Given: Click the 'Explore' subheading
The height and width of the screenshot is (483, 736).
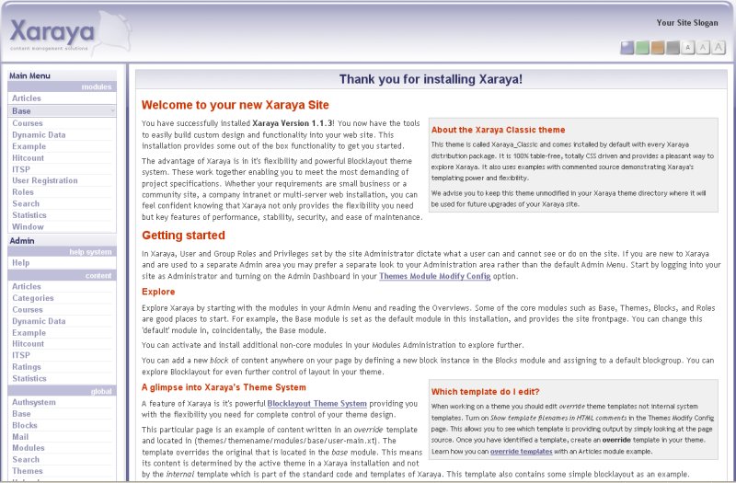Looking at the screenshot, I should coord(158,292).
